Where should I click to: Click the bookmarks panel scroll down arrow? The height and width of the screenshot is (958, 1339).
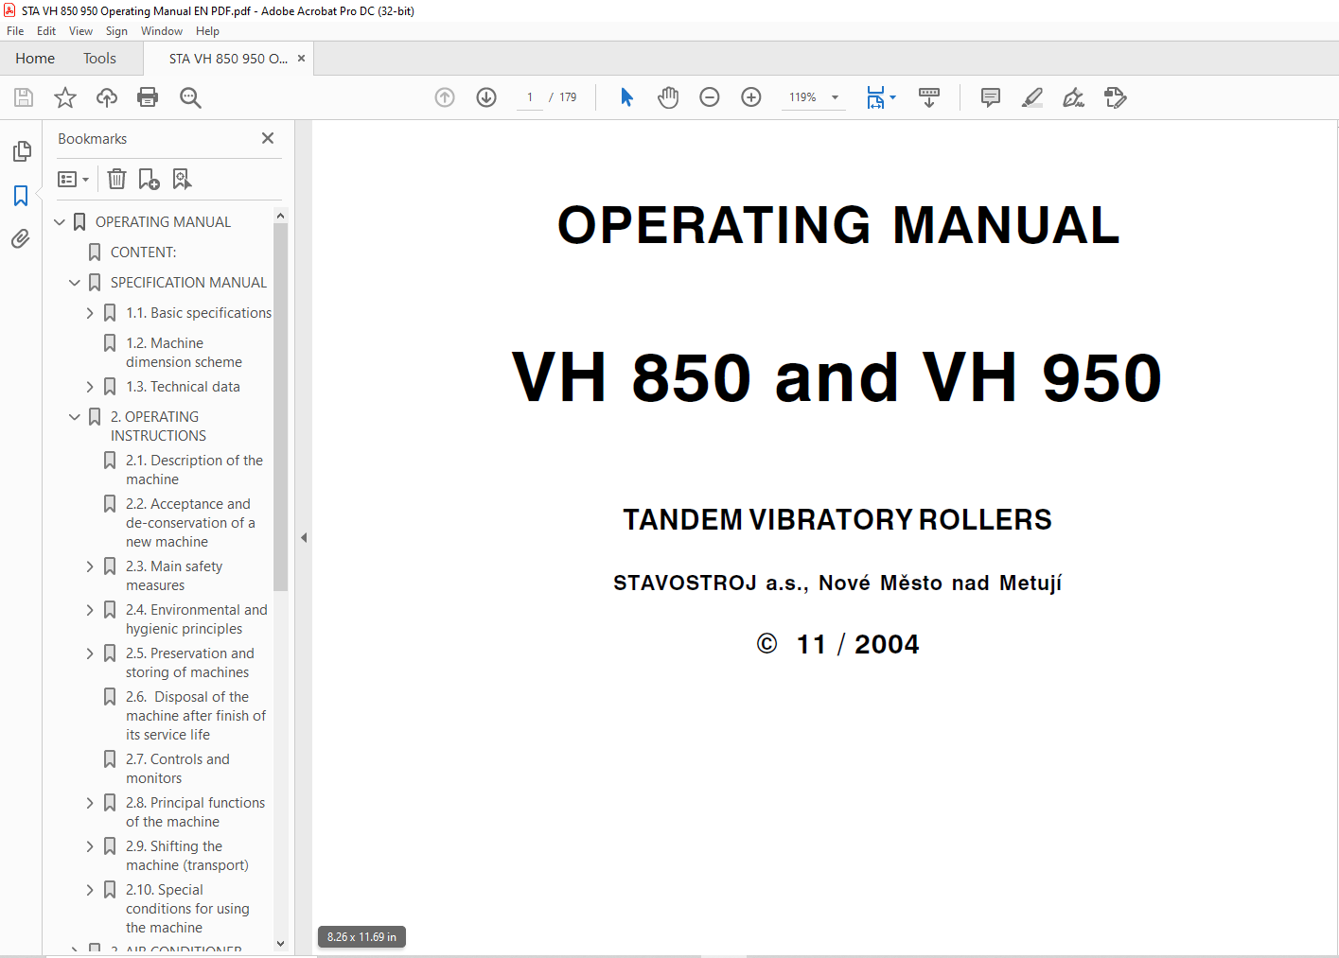click(280, 943)
